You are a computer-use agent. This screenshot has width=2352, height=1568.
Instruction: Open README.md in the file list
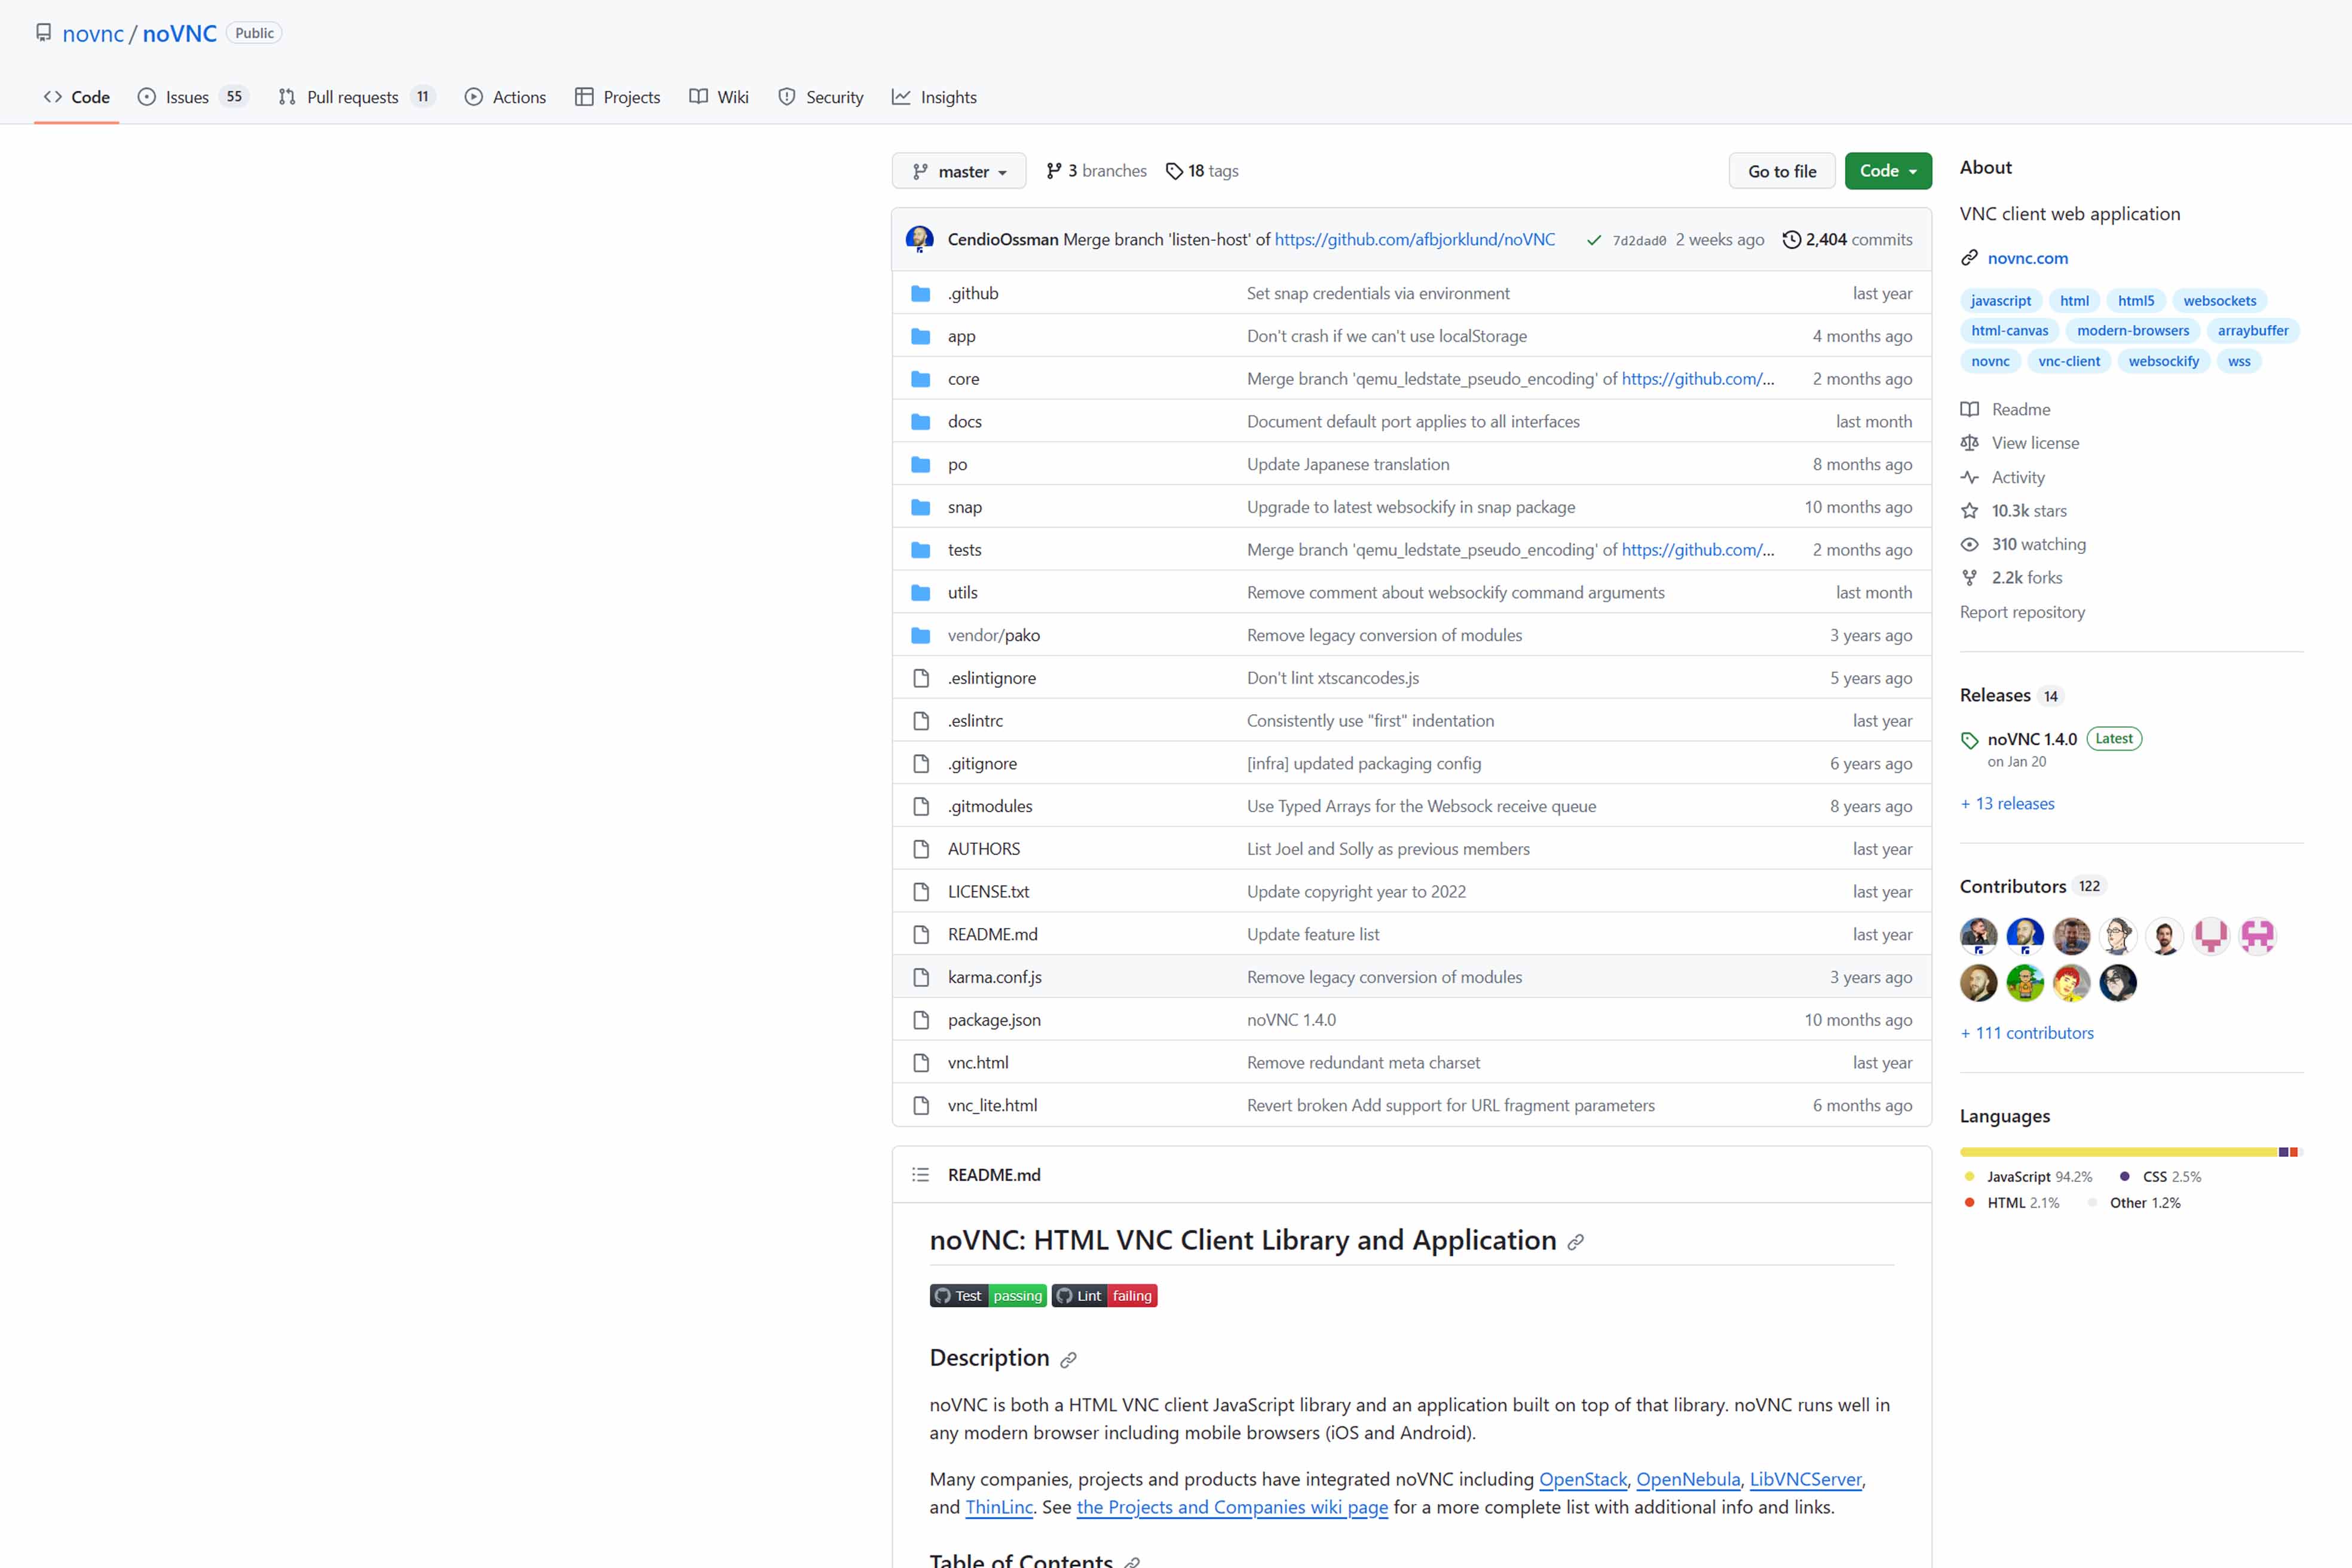click(992, 934)
